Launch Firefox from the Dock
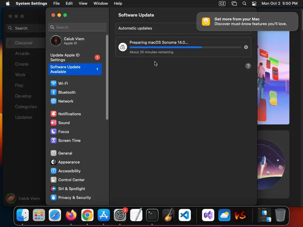The height and width of the screenshot is (227, 303). [x=71, y=215]
